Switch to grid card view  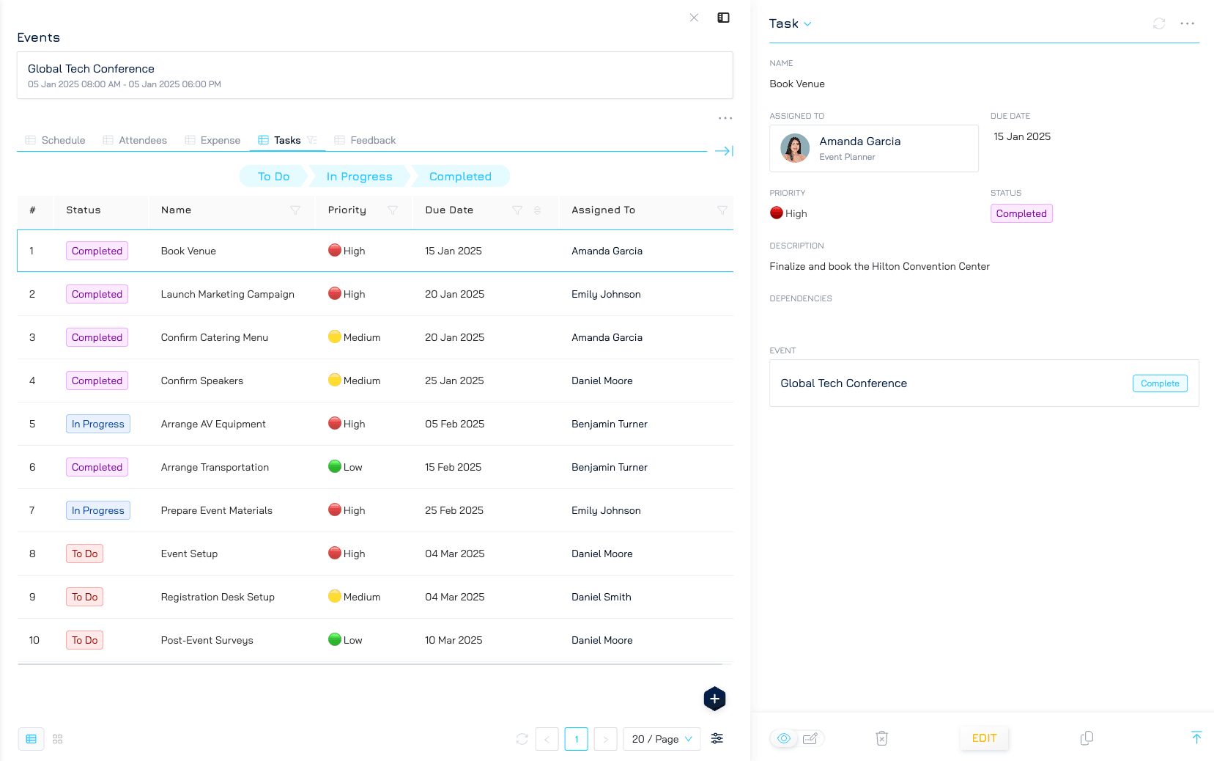tap(58, 739)
